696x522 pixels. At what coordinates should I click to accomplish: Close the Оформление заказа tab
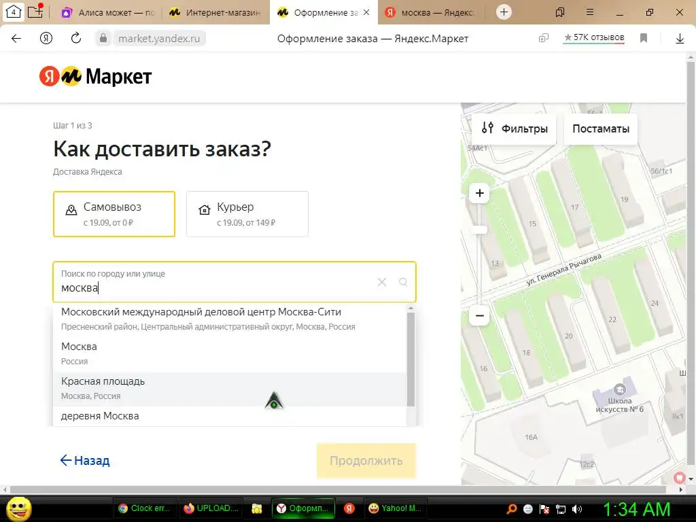tap(366, 12)
